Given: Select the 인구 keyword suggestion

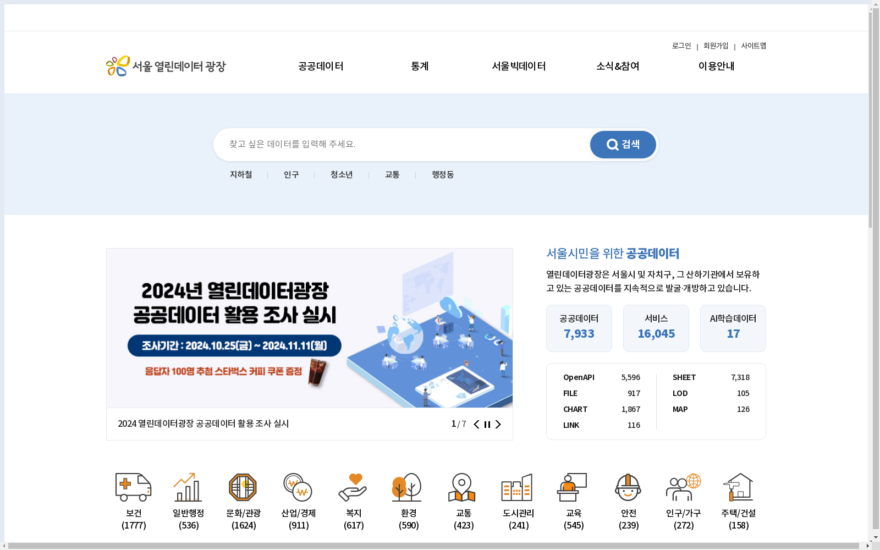Looking at the screenshot, I should click(291, 174).
